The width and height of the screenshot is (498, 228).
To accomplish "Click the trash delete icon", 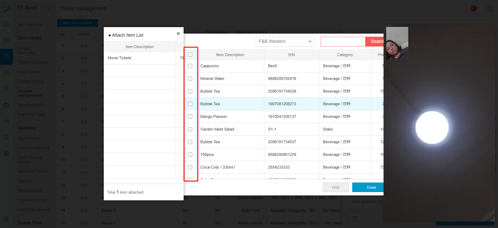I will (355, 219).
